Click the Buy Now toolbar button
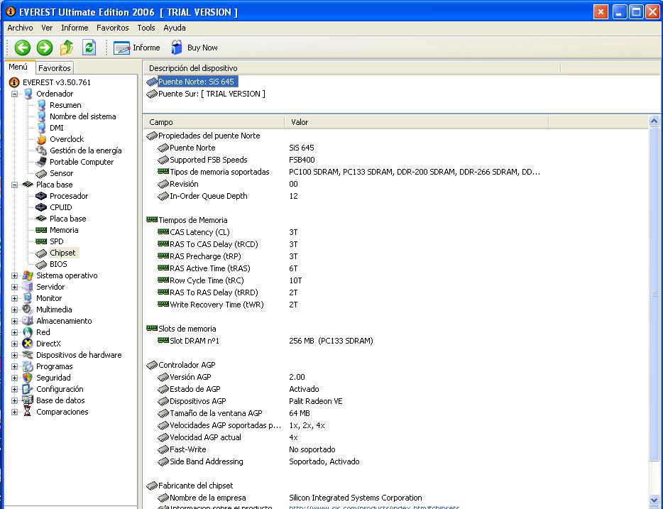663x509 pixels. pyautogui.click(x=194, y=48)
